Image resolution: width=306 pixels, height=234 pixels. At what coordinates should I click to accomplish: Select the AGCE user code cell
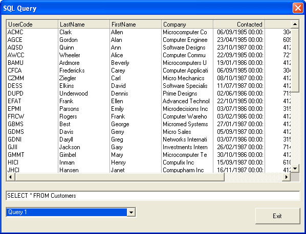click(15, 40)
